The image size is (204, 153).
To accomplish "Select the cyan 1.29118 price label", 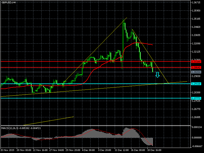I will pyautogui.click(x=196, y=84).
